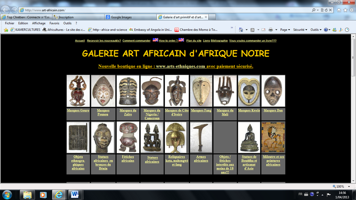
Task: Expand the Print dropdown arrow
Action: [x=277, y=30]
